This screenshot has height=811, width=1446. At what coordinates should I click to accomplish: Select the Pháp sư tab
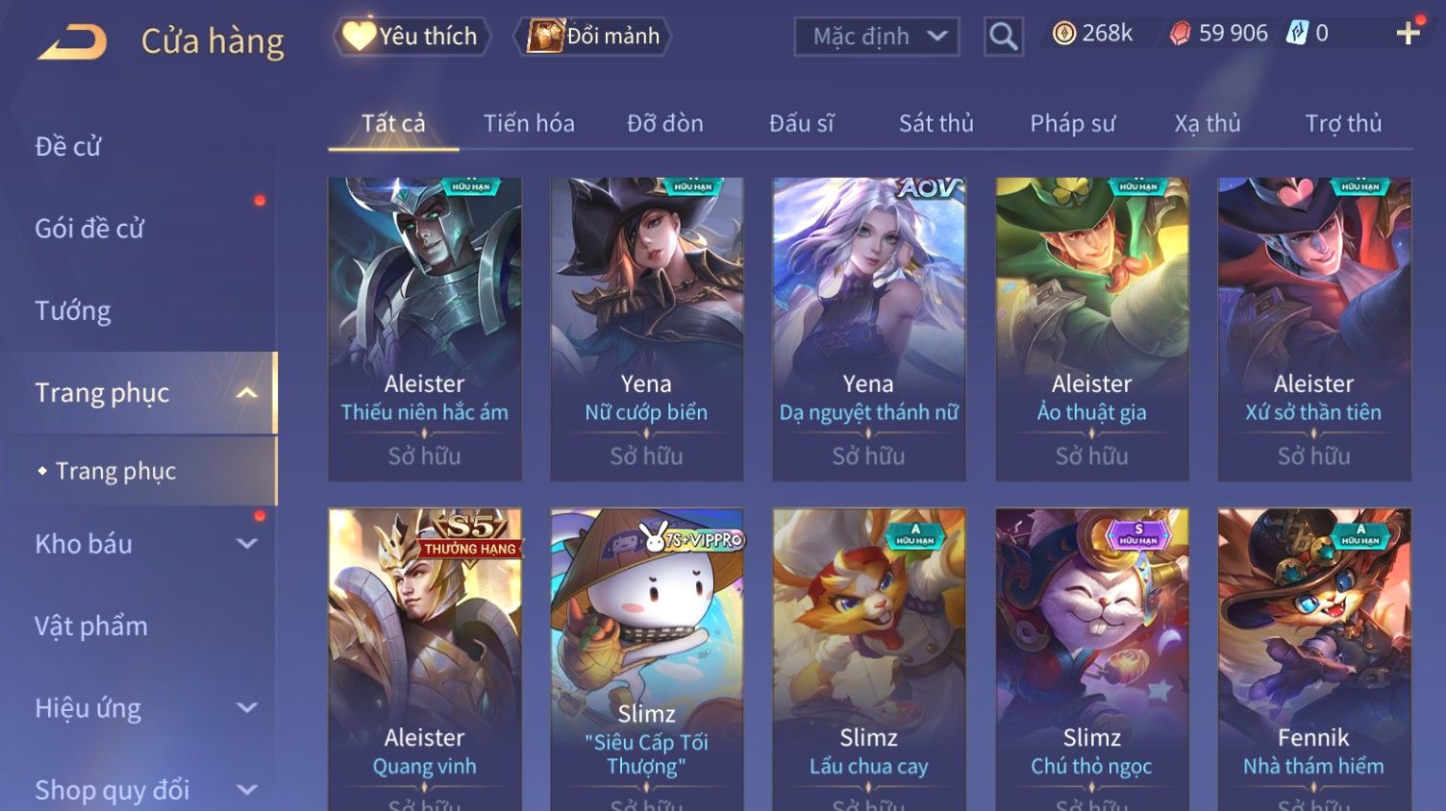point(1072,123)
